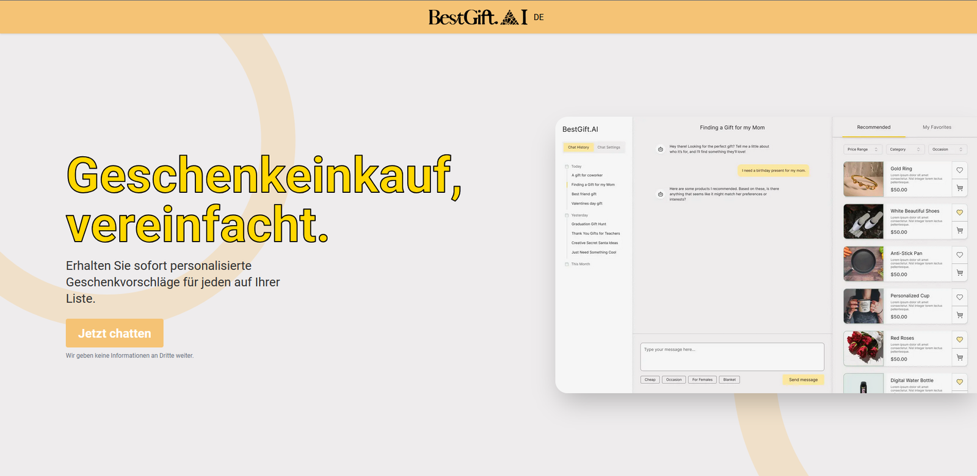This screenshot has width=977, height=476.
Task: Add Red Roses to cart
Action: point(960,357)
